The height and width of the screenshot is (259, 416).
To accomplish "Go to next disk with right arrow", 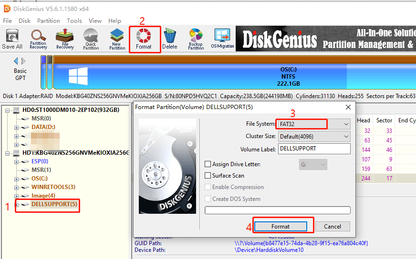I will click(23, 61).
